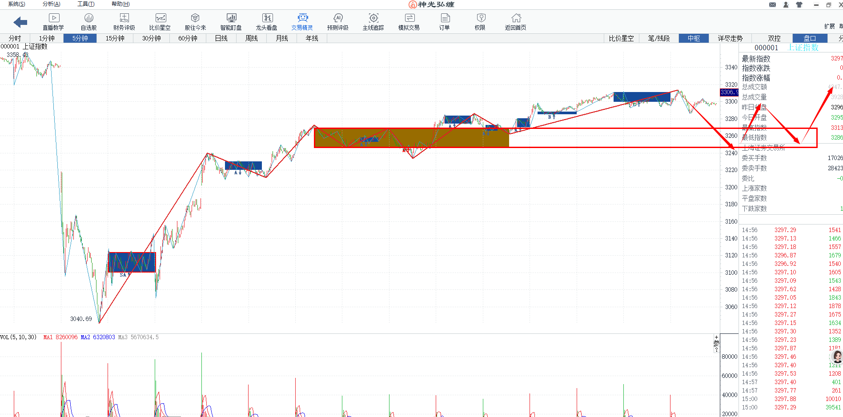Select the 日线 daily chart tab
The image size is (843, 417).
[x=221, y=38]
